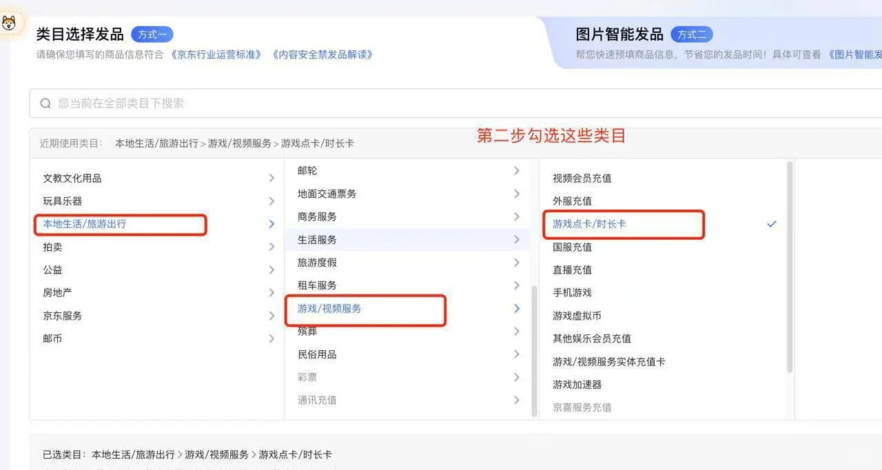Expand 游戏/视频服务 chevron
Viewport: 882px width, 470px height.
tap(516, 309)
